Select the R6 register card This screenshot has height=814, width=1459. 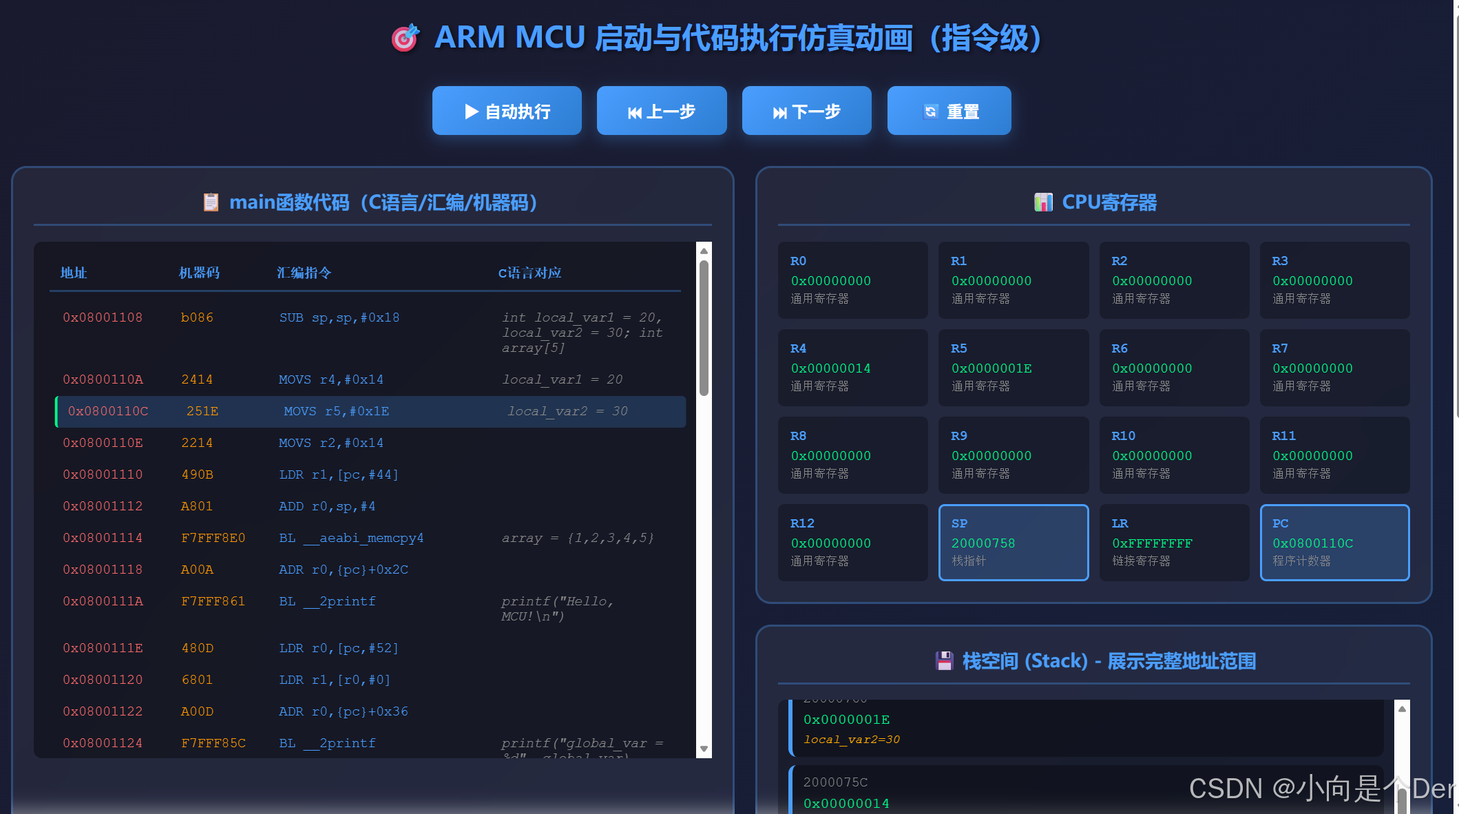pos(1175,368)
